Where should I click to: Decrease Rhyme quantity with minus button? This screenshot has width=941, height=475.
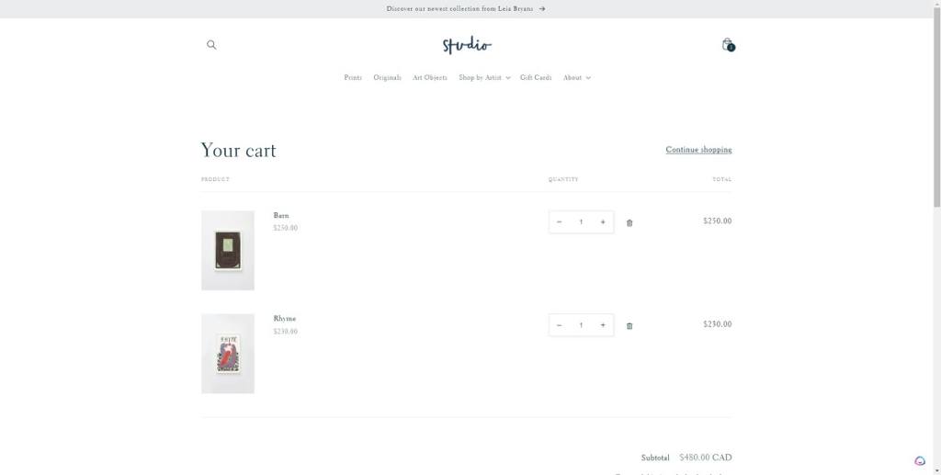point(560,325)
